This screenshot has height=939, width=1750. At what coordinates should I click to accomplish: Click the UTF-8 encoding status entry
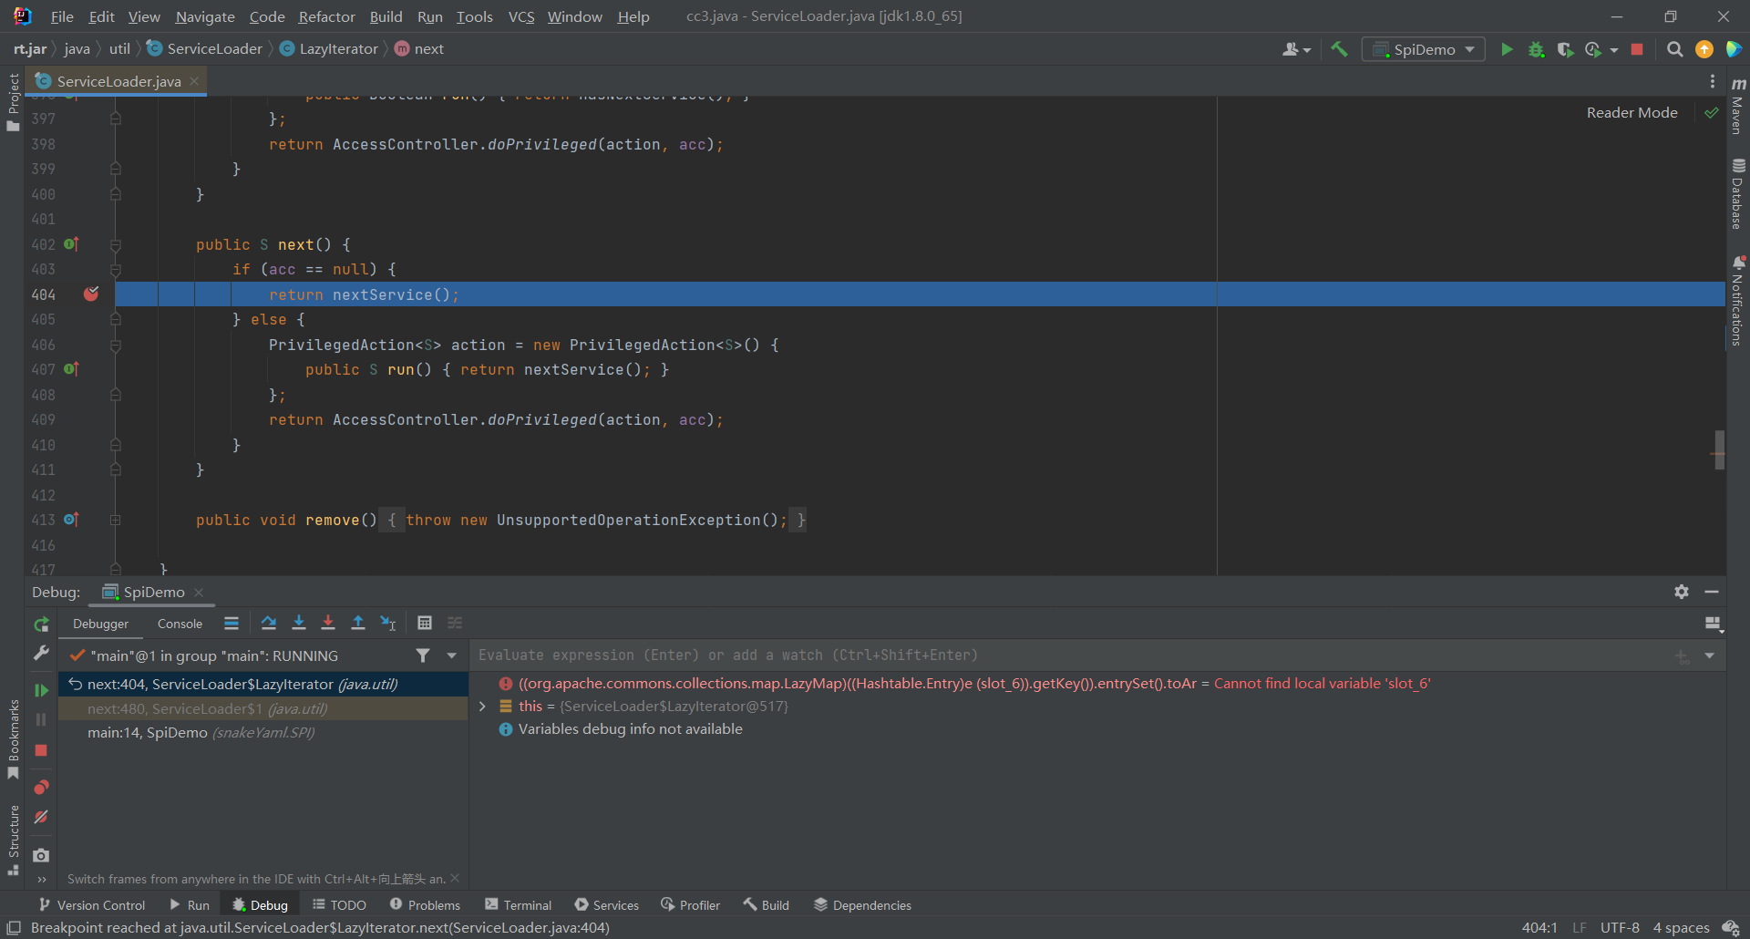click(x=1620, y=927)
